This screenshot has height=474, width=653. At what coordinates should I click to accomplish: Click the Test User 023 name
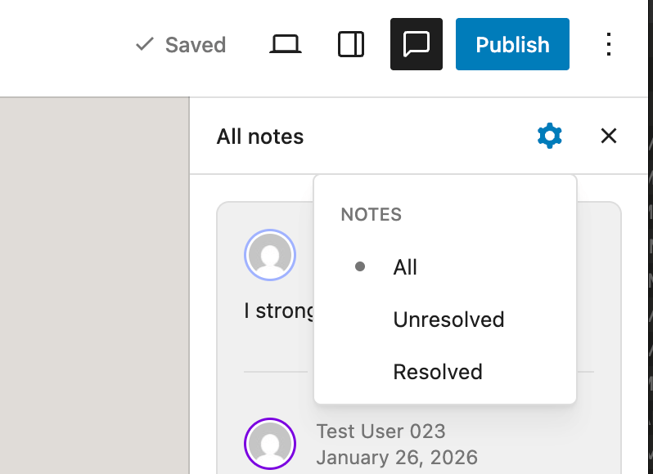click(381, 432)
